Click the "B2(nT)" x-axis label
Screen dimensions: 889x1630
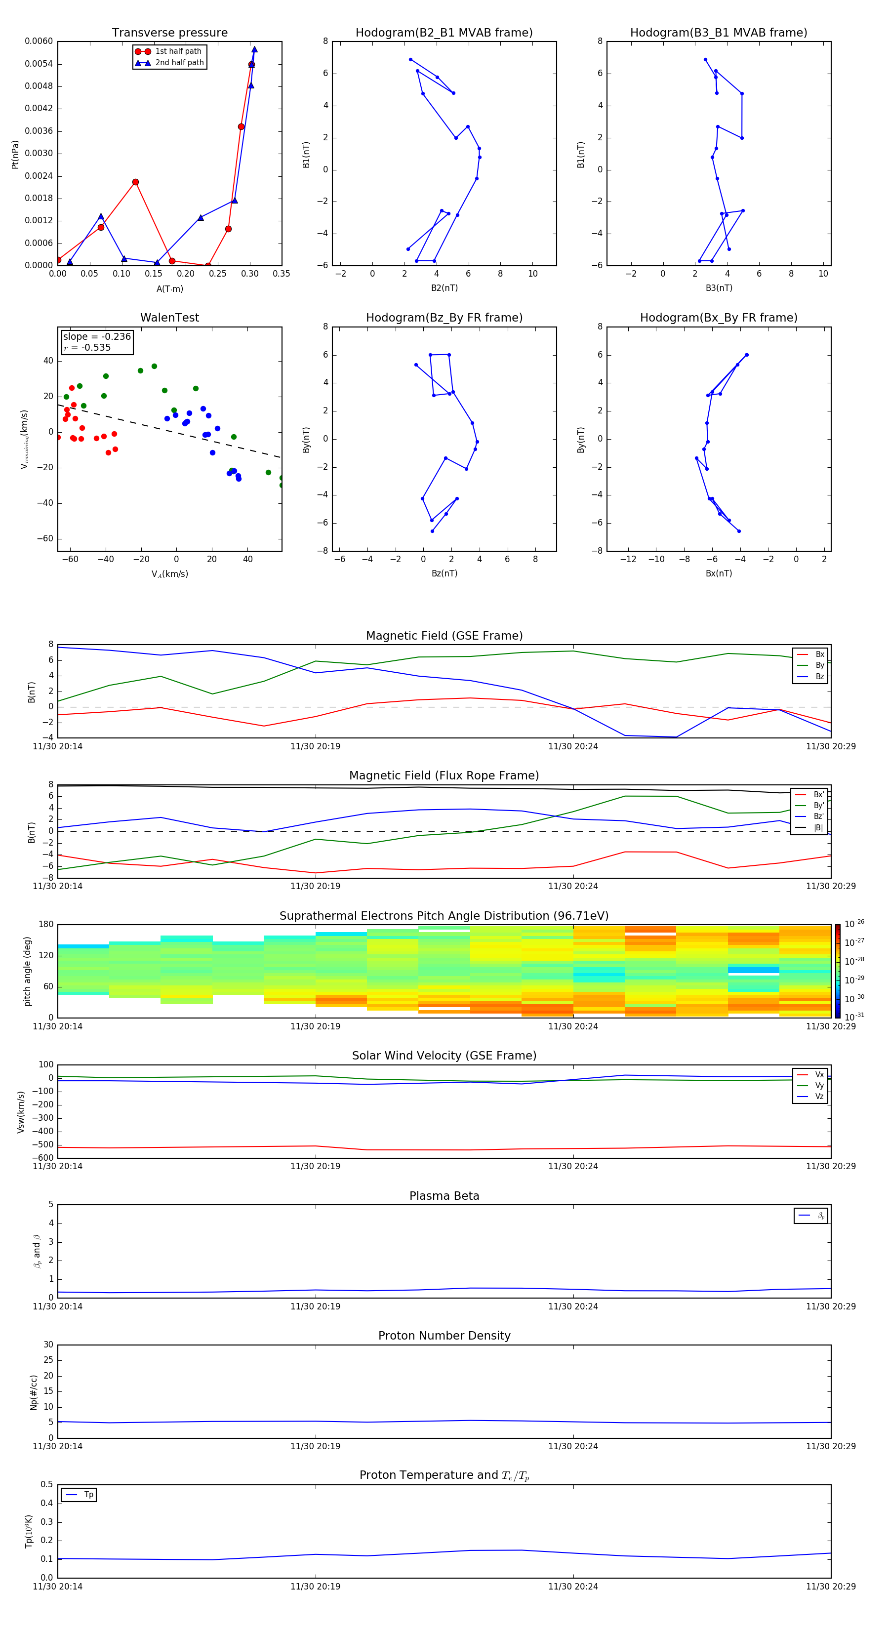tap(444, 288)
